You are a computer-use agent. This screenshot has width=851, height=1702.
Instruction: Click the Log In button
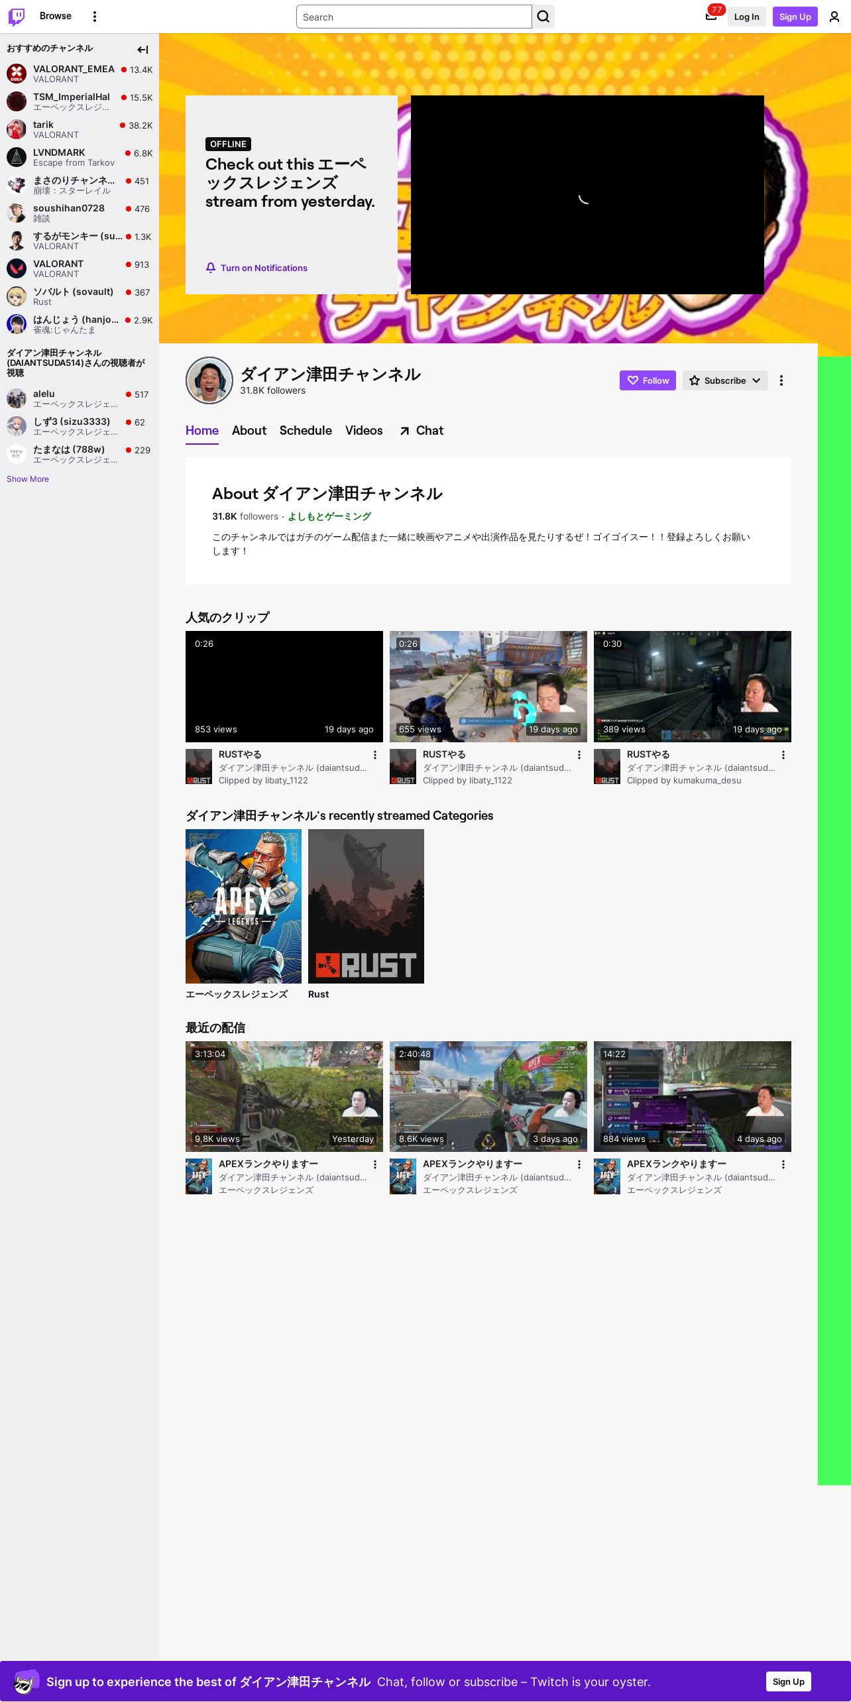746,17
